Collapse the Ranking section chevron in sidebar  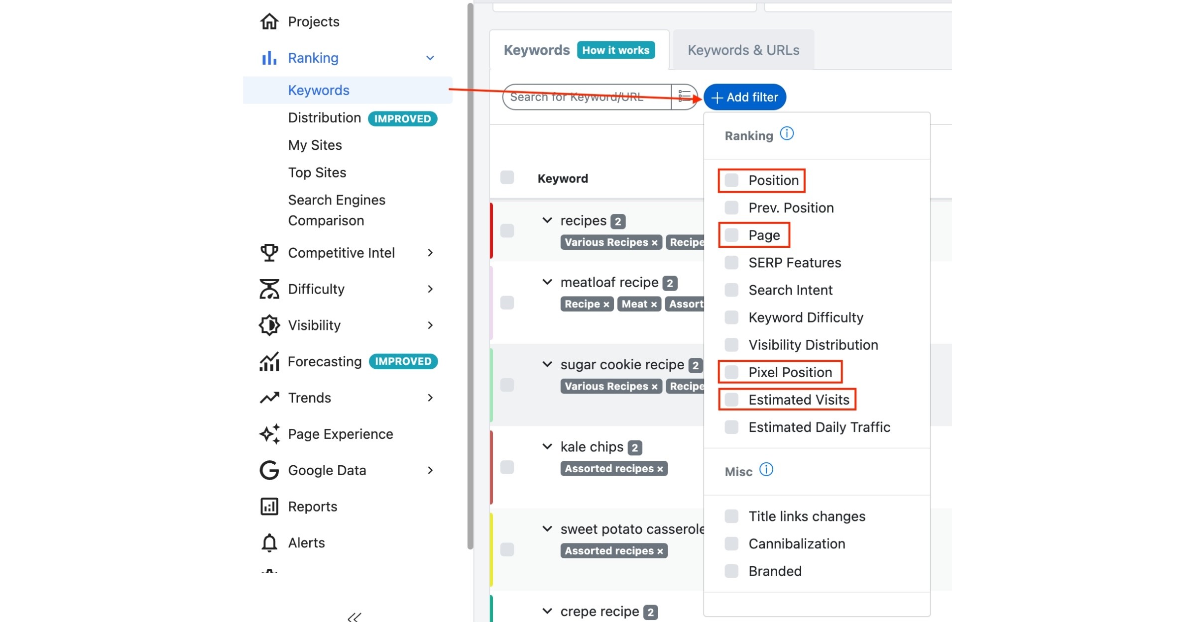coord(430,58)
